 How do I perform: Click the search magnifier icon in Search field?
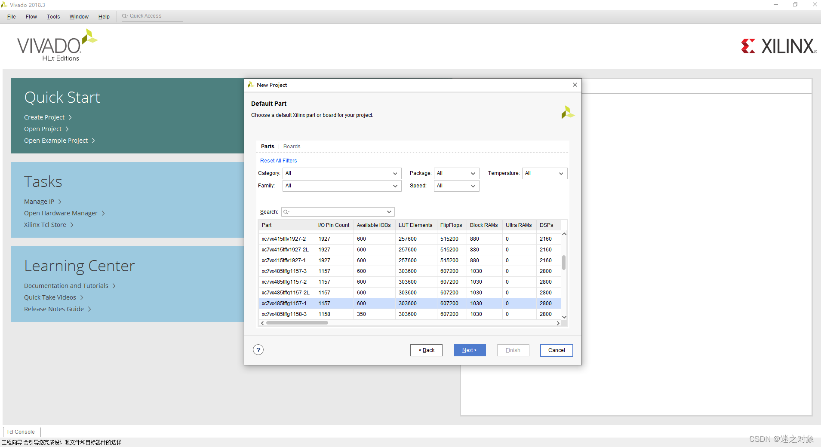tap(286, 212)
